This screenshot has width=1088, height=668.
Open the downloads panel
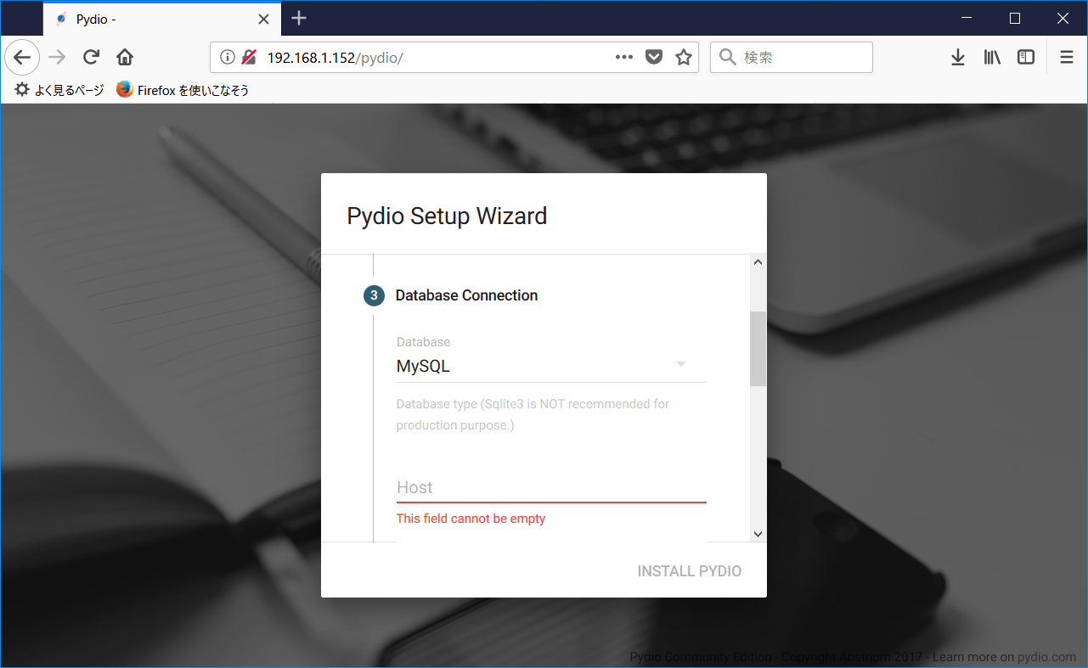point(958,57)
